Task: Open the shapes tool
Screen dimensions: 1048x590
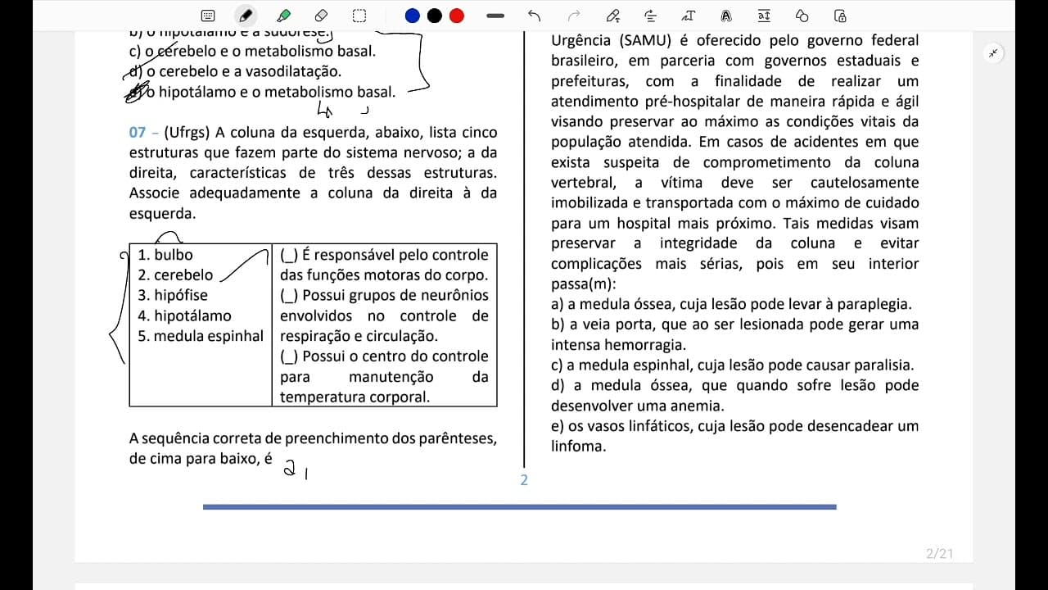Action: (802, 16)
